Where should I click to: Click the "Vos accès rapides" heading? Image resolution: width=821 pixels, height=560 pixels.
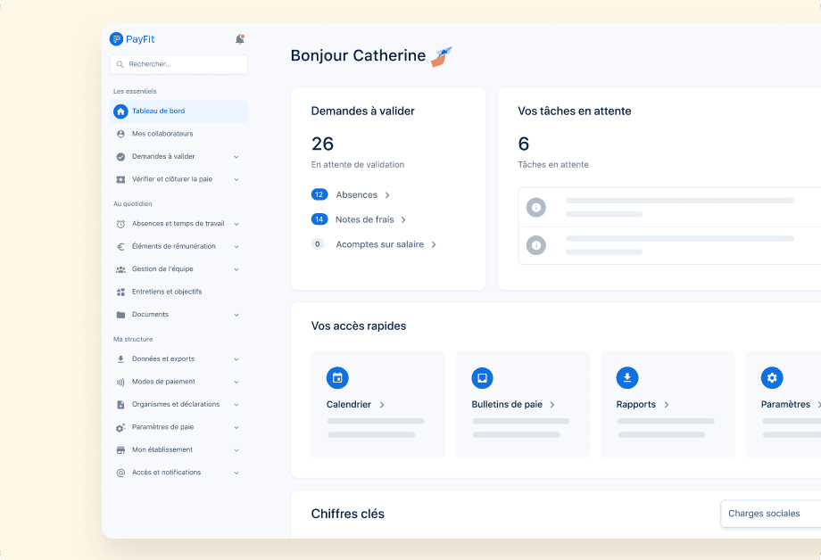(359, 326)
